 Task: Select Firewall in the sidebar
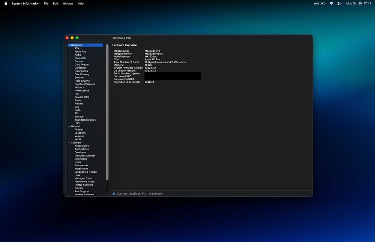click(x=79, y=130)
